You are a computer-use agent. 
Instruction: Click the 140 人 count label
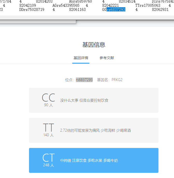coord(48,135)
